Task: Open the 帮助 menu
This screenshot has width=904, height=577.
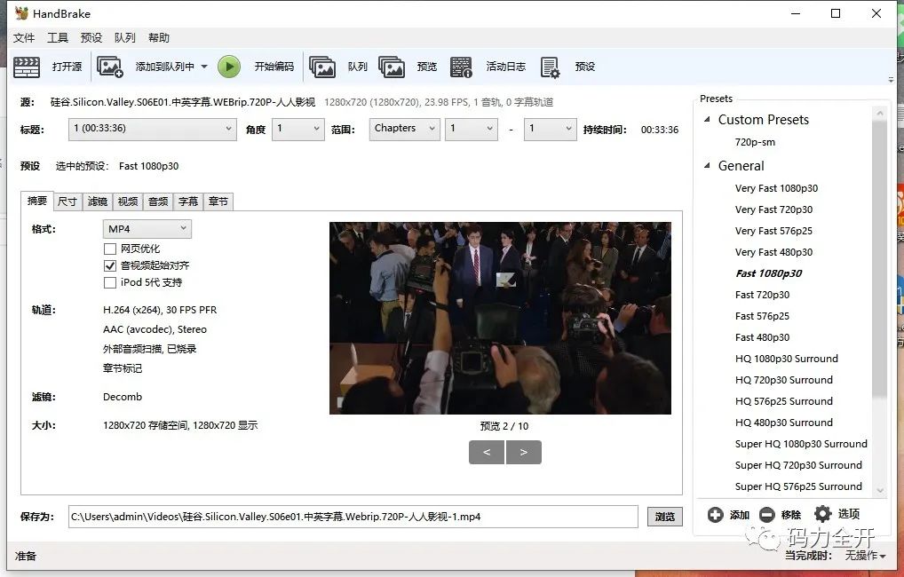Action: pos(159,37)
